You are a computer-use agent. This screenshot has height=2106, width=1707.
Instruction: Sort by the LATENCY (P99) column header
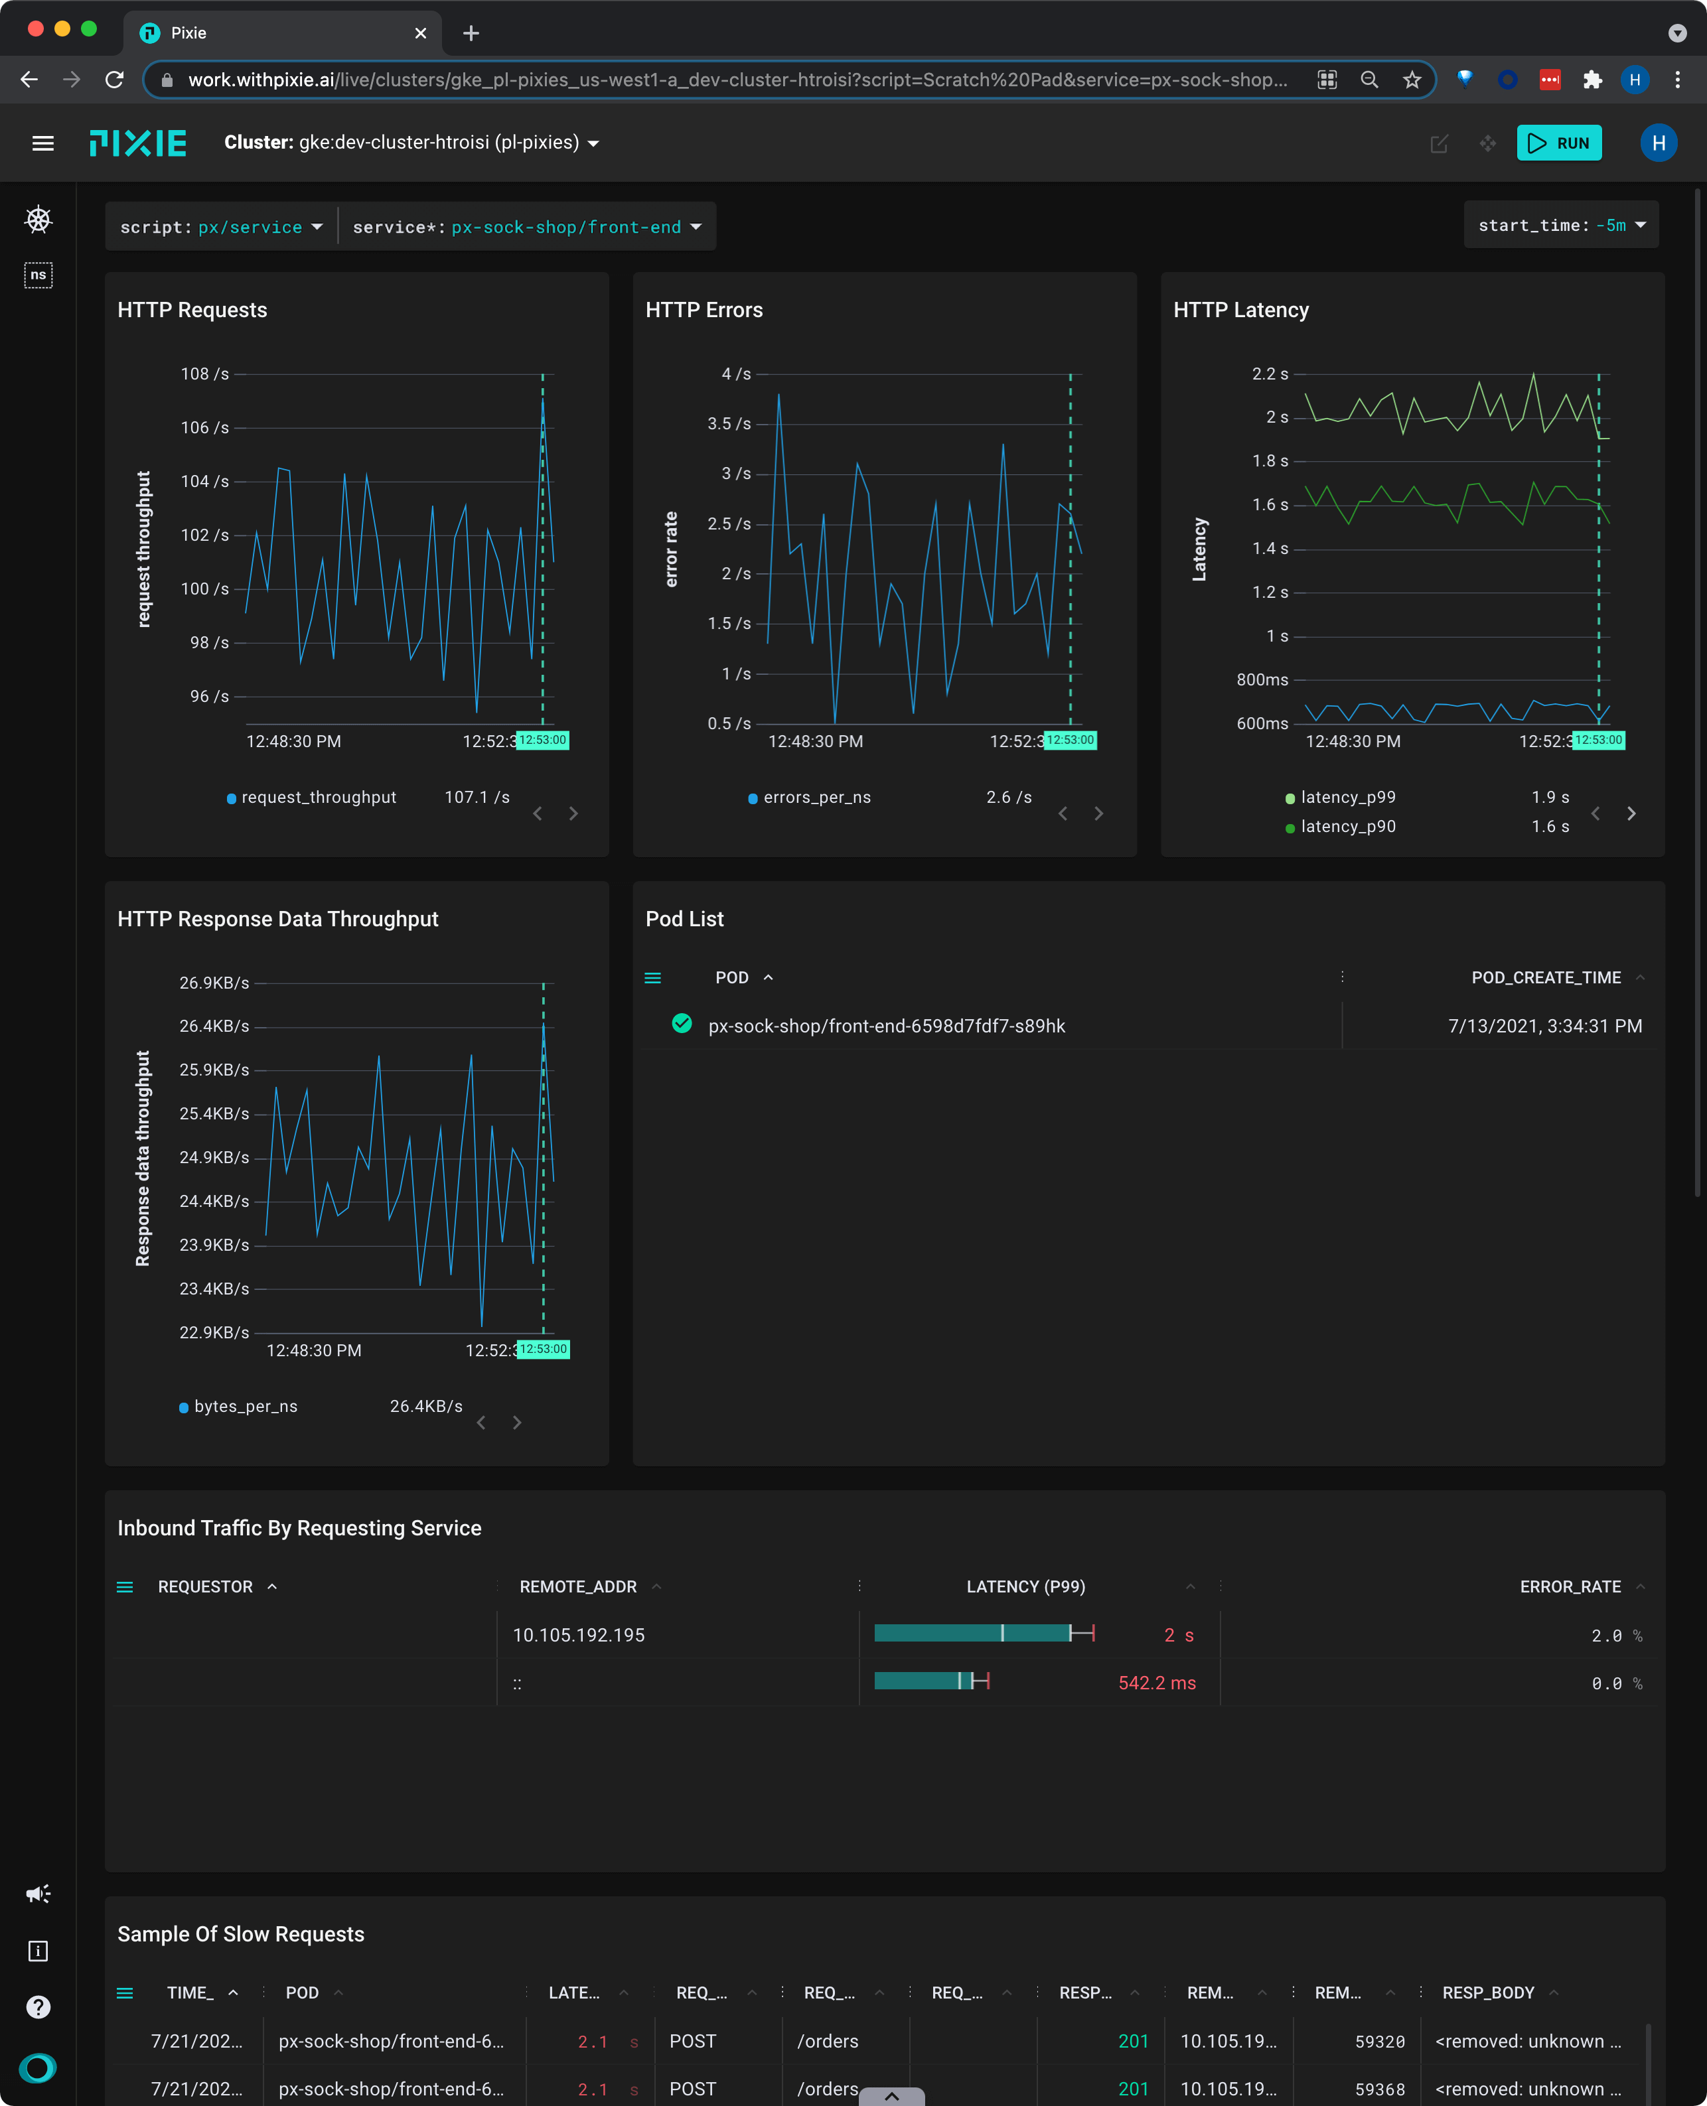tap(1025, 1587)
